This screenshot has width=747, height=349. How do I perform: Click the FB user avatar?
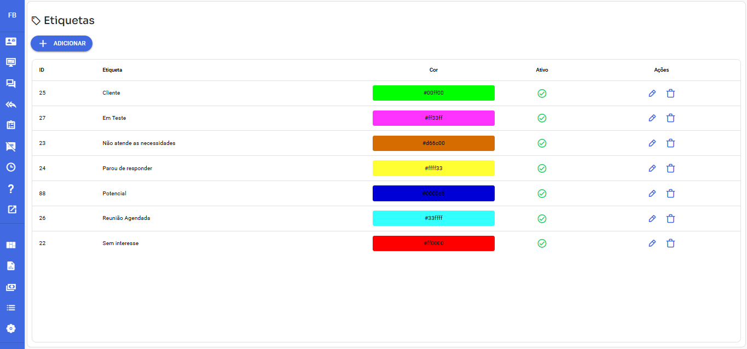(x=12, y=15)
